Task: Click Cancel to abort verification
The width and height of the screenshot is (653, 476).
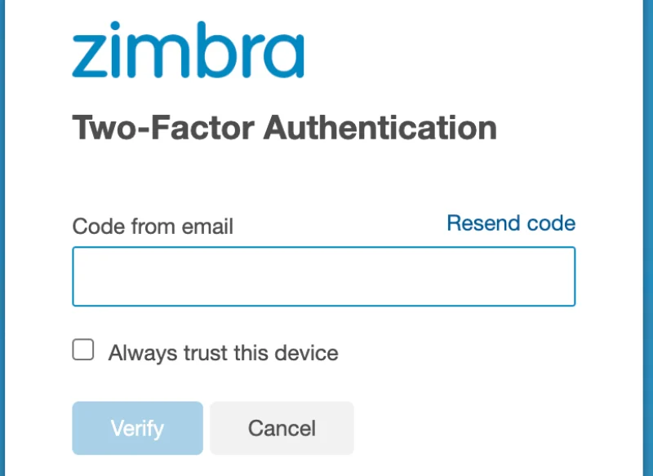Action: tap(282, 428)
